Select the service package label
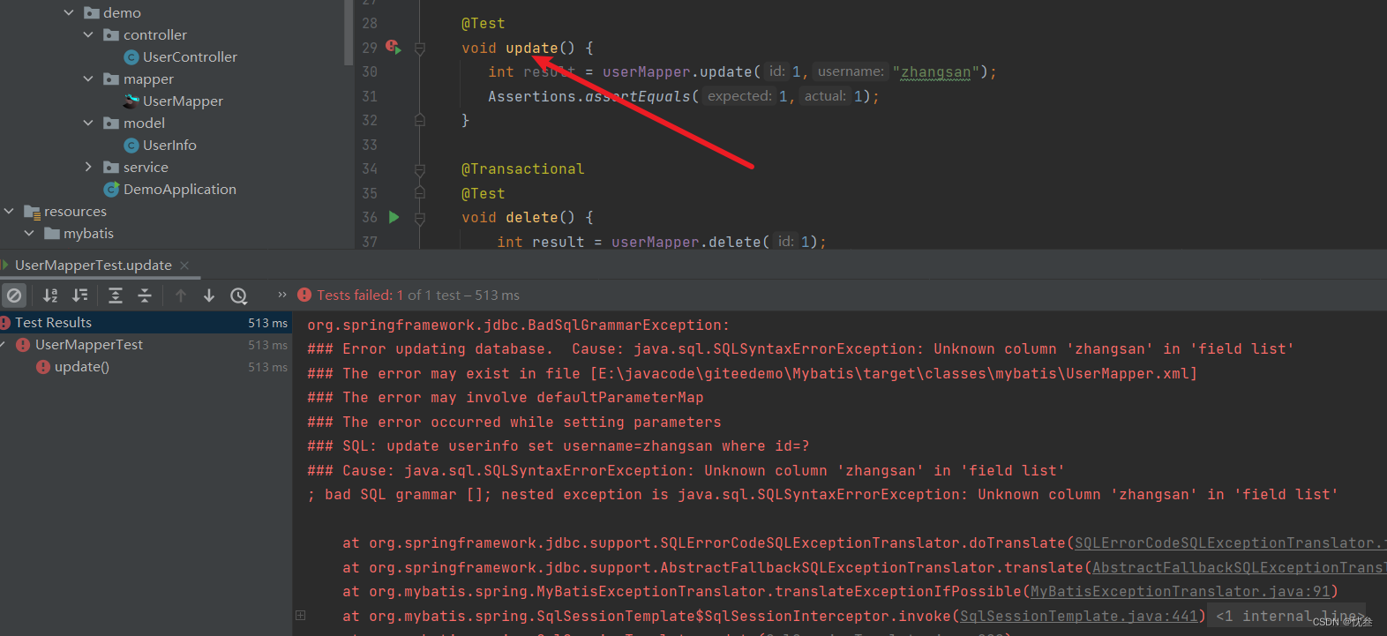 pyautogui.click(x=146, y=167)
